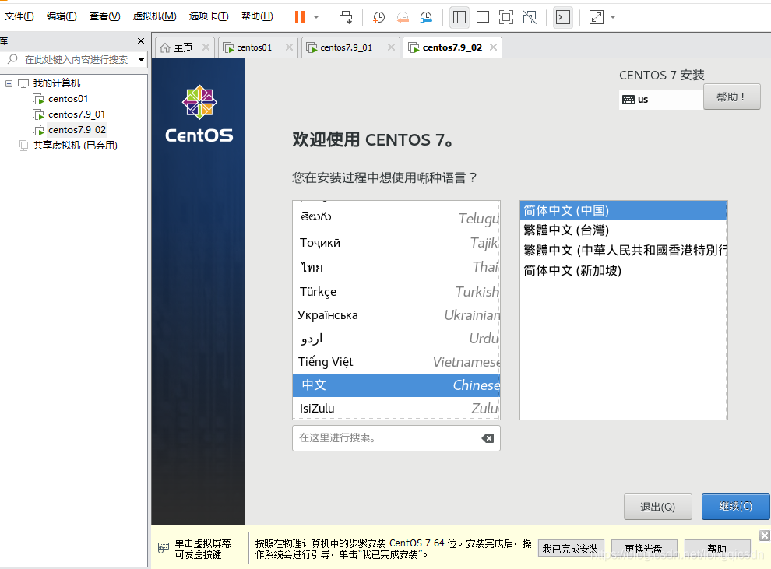This screenshot has height=569, width=771.
Task: Clear the language search field icon
Action: (488, 438)
